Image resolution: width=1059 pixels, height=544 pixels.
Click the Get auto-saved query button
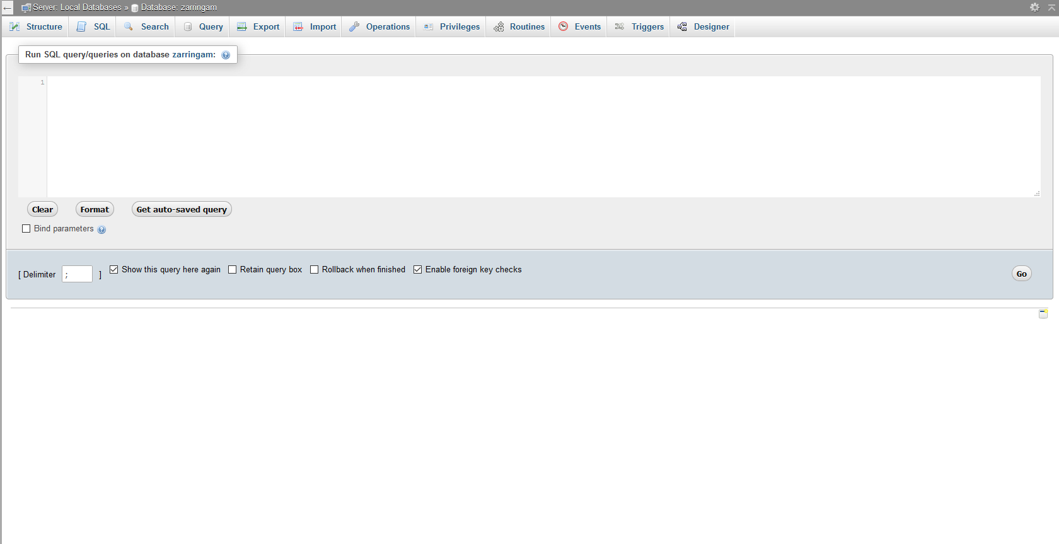click(182, 209)
